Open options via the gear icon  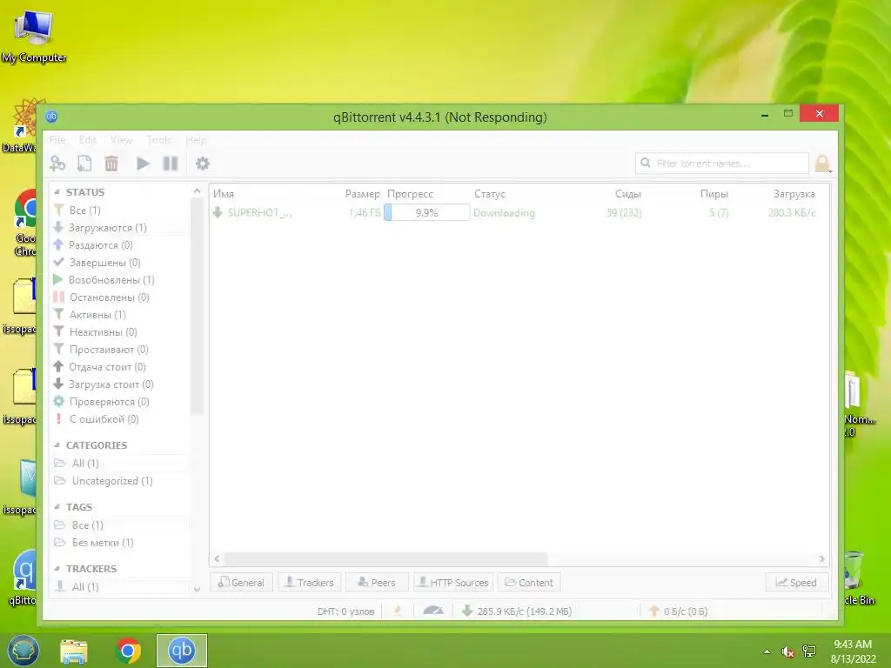[202, 164]
